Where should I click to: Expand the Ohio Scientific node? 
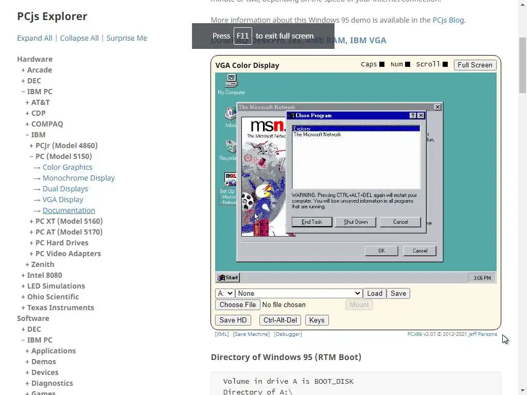50,297
